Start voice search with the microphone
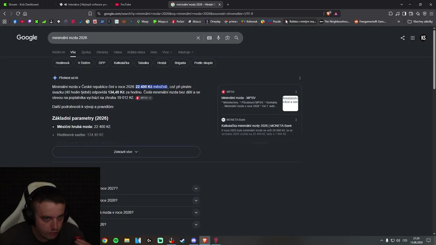This screenshot has width=436, height=245. 218,38
